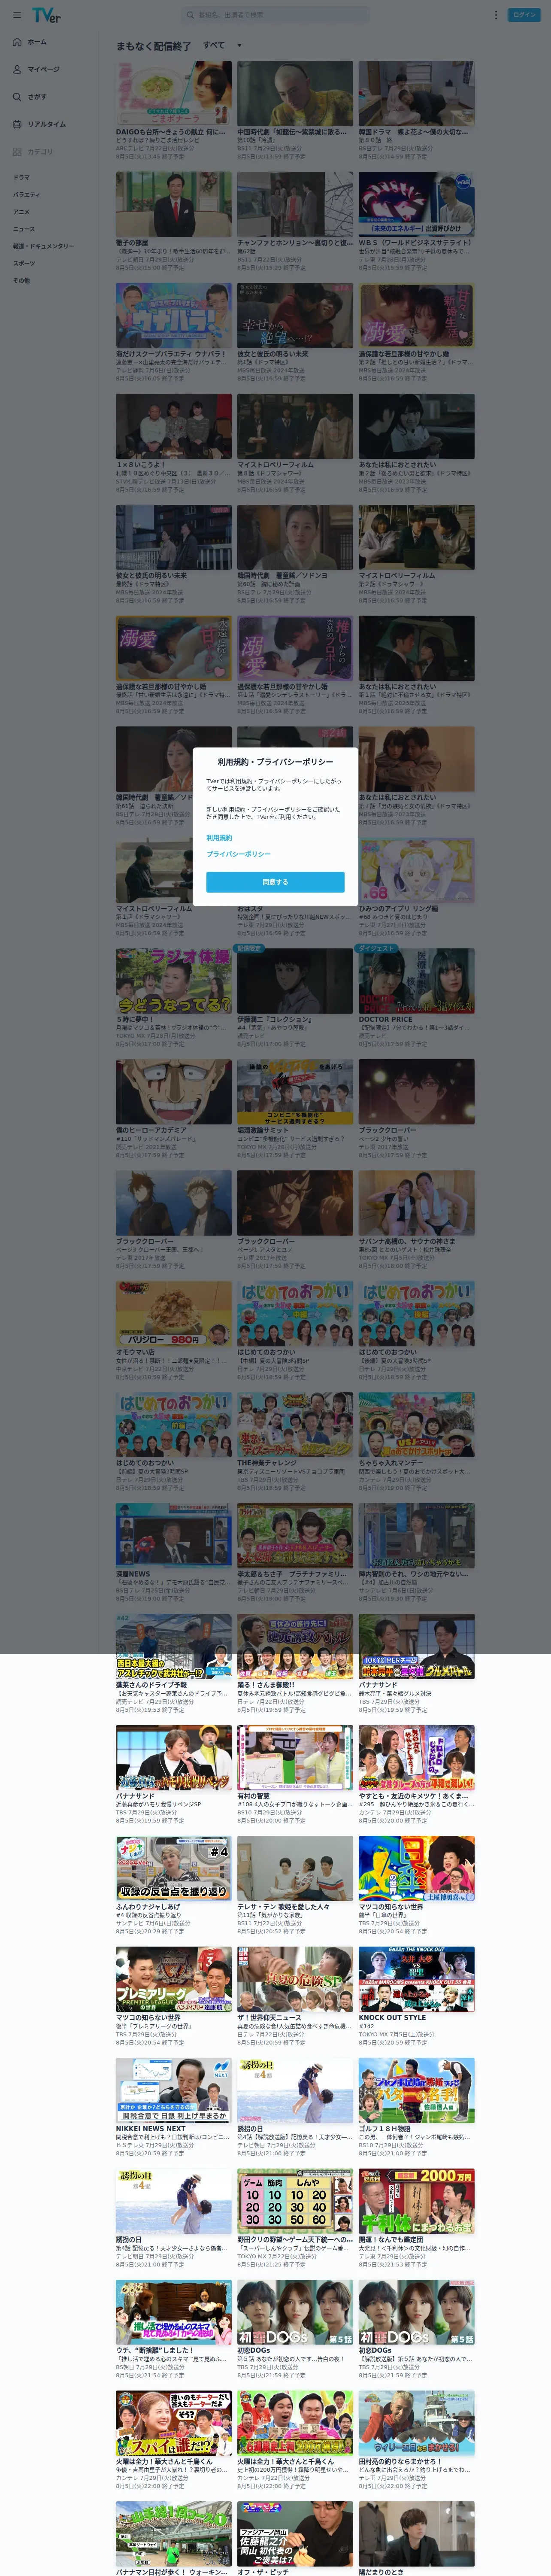Click the search magnifier icon in search bar
The image size is (551, 2576).
[x=190, y=15]
